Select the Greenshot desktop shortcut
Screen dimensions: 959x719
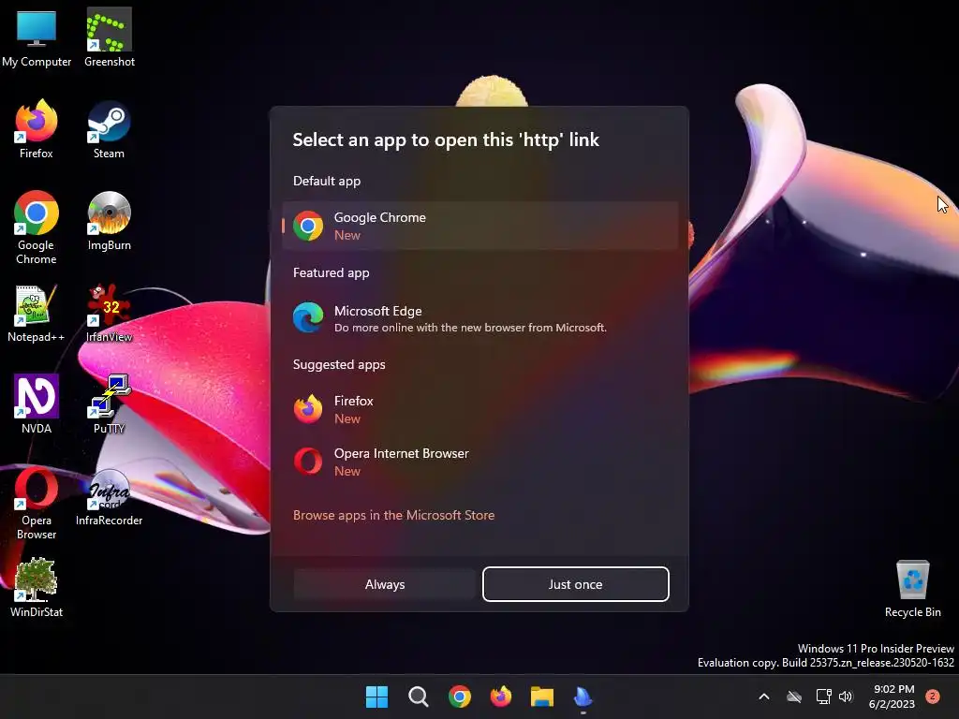tap(109, 37)
